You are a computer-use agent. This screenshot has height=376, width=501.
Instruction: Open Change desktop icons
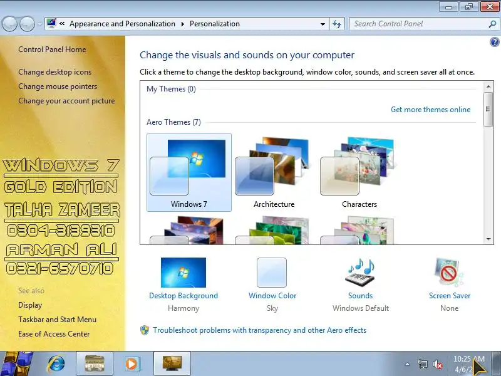tap(54, 72)
